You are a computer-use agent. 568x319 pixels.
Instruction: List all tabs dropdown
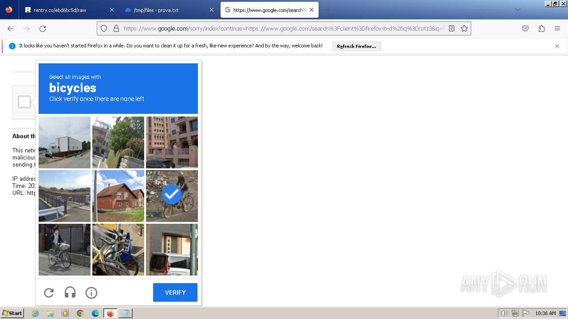coord(517,10)
